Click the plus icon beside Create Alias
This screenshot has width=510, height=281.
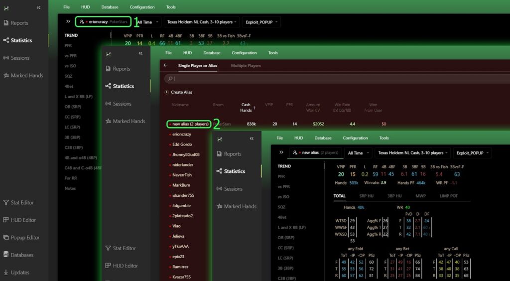click(x=166, y=92)
